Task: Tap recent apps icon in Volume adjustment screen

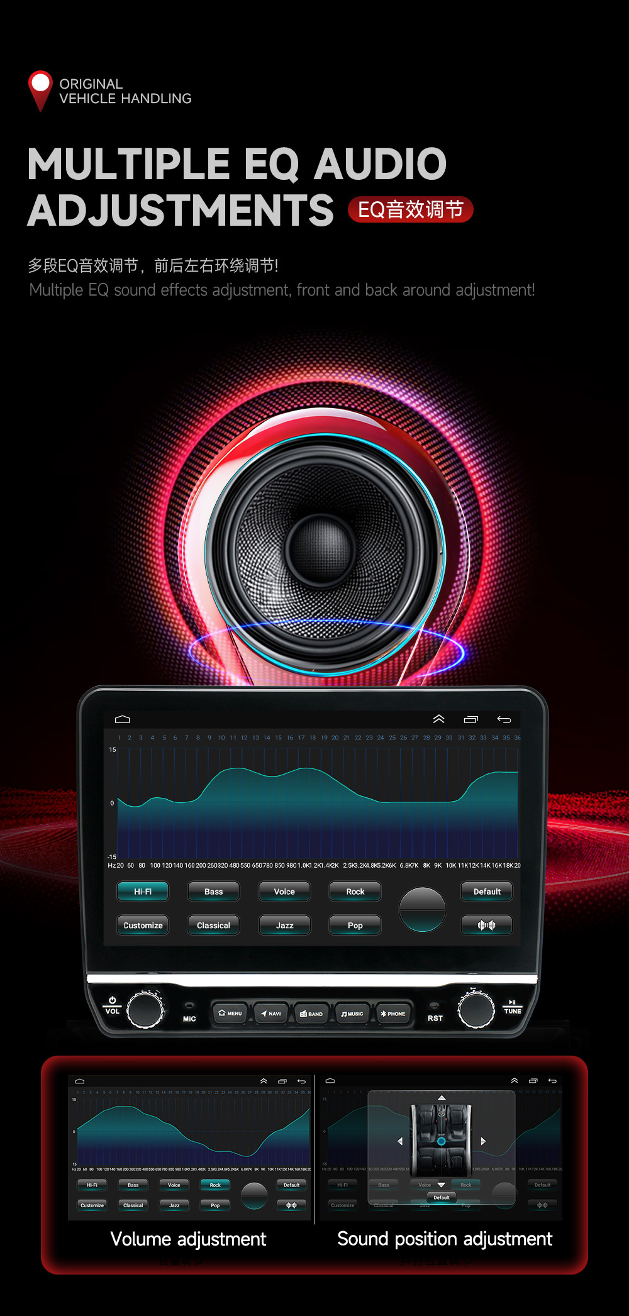Action: click(282, 1081)
